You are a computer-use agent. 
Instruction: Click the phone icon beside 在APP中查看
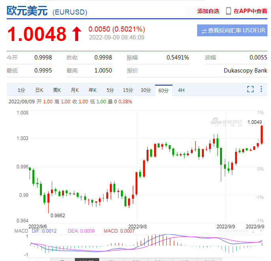pyautogui.click(x=228, y=11)
